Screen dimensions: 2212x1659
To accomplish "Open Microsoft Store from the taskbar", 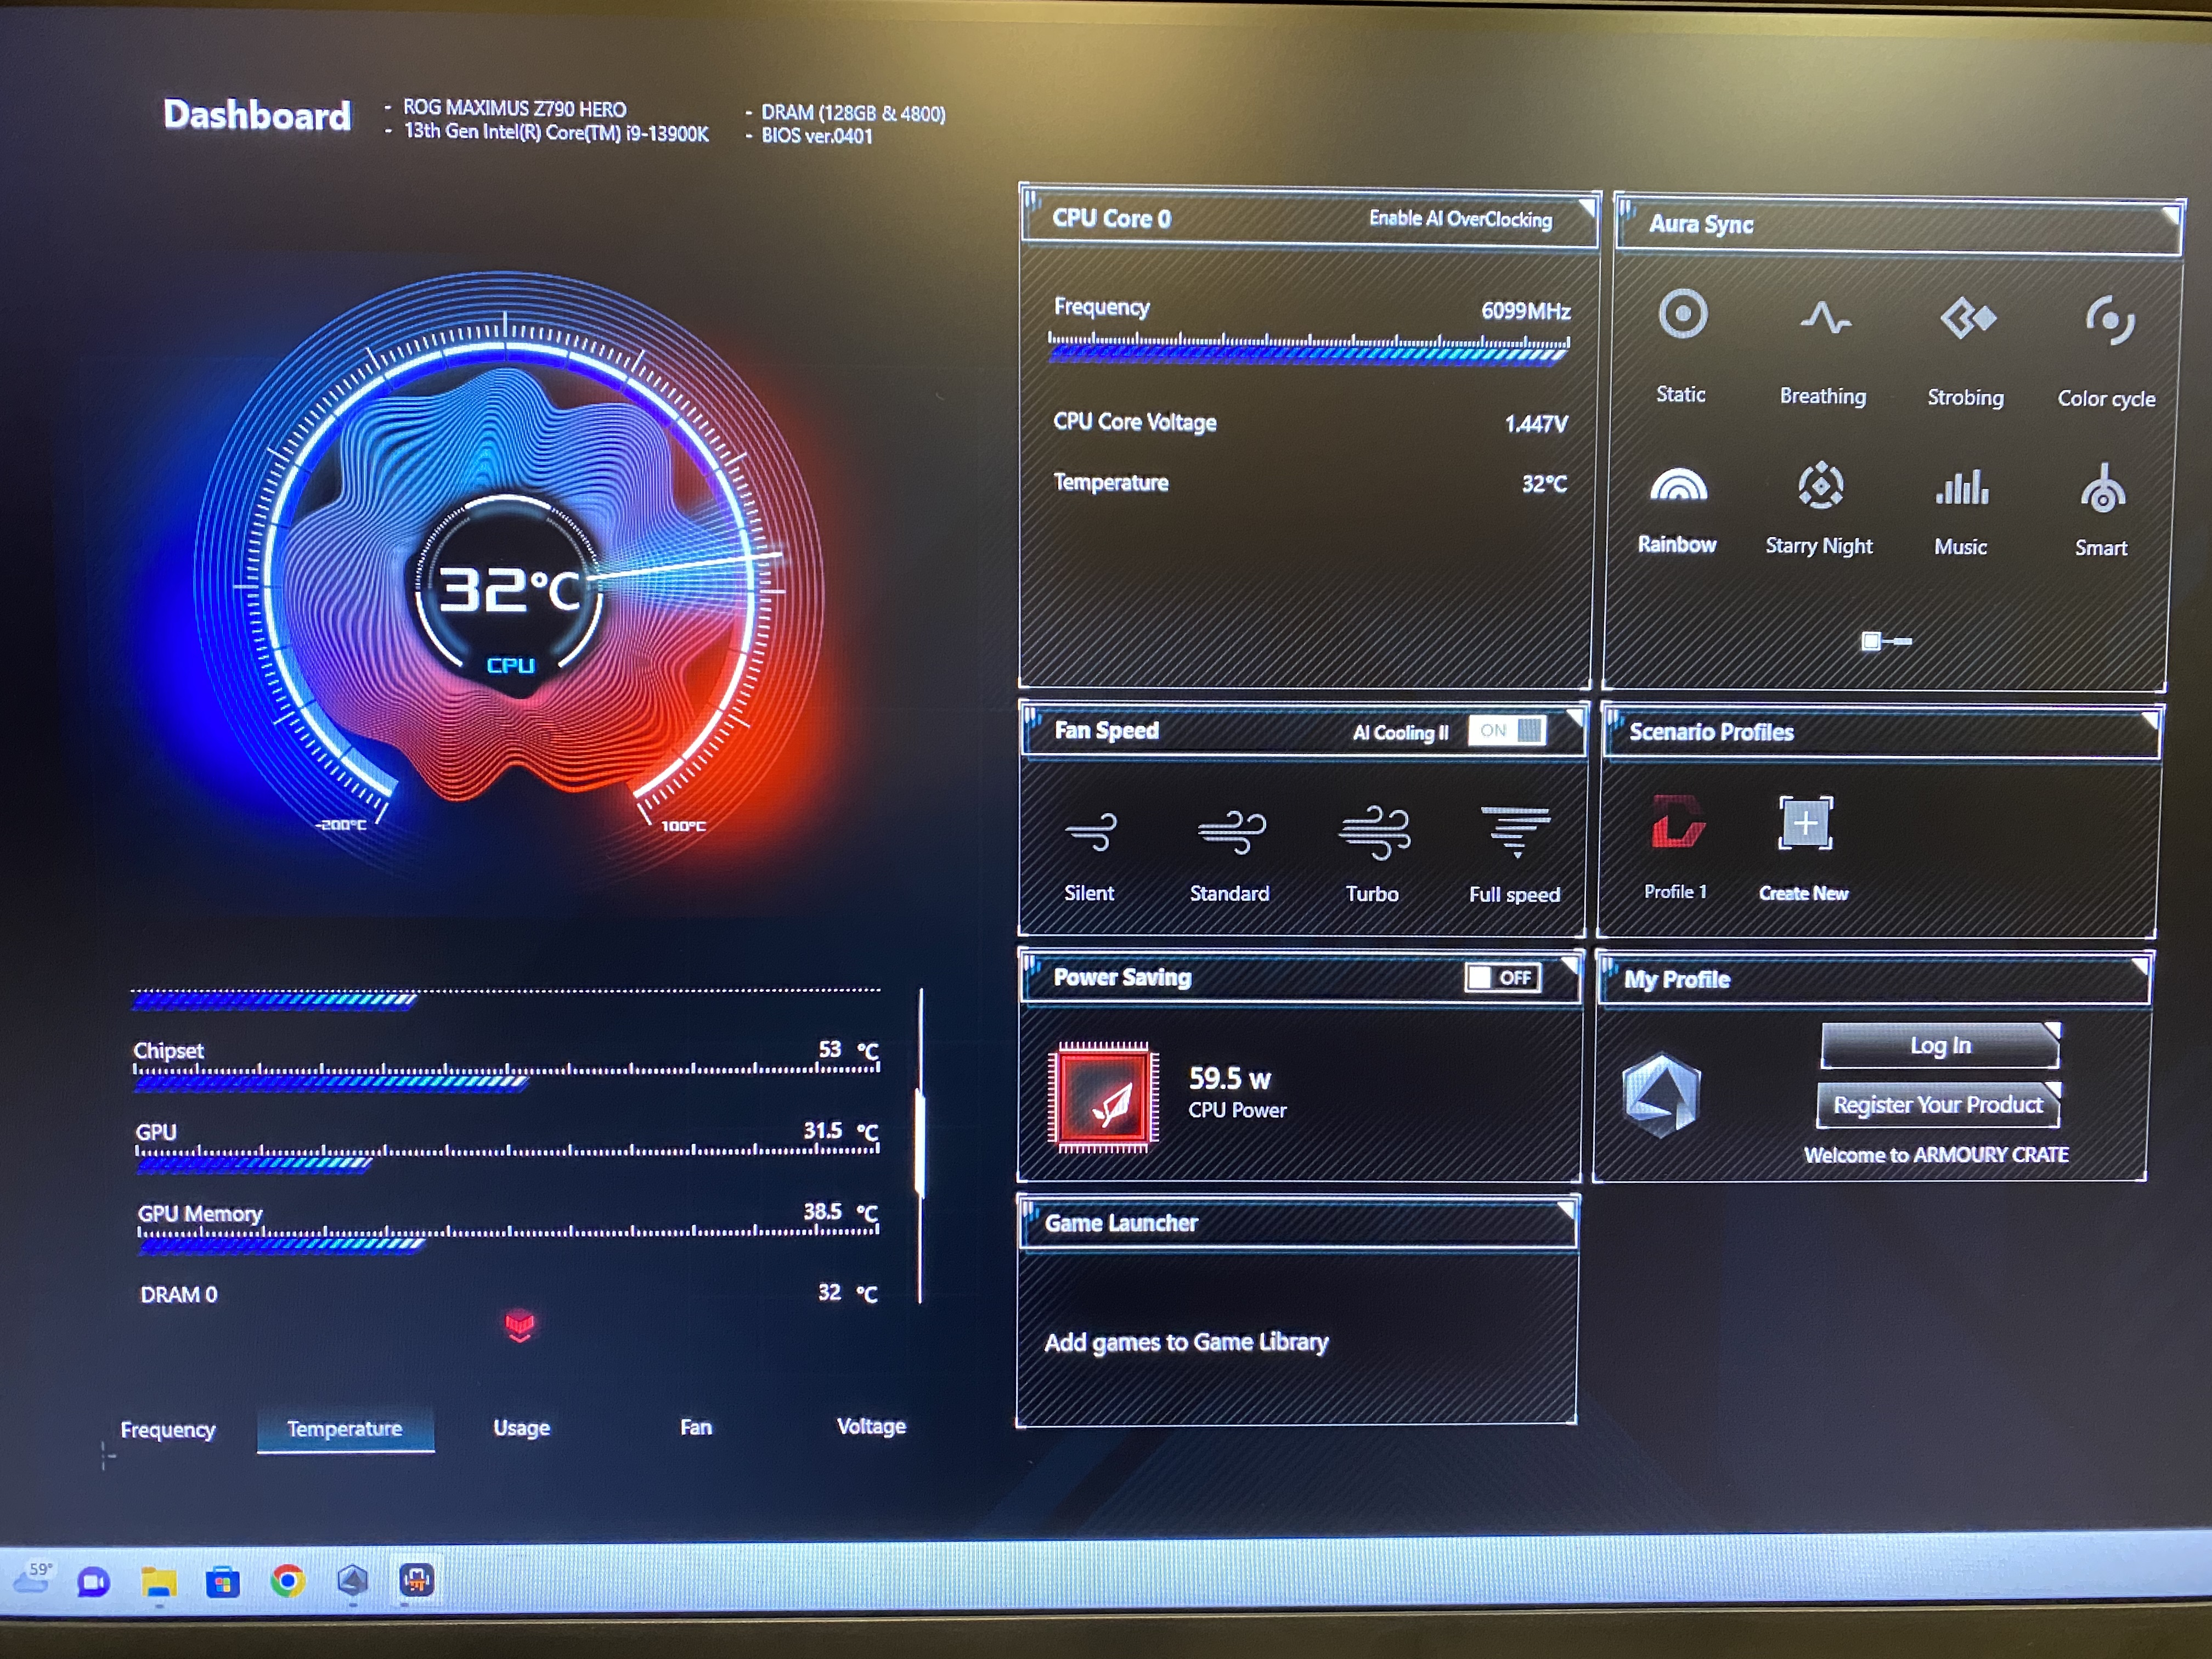I will tap(223, 1583).
